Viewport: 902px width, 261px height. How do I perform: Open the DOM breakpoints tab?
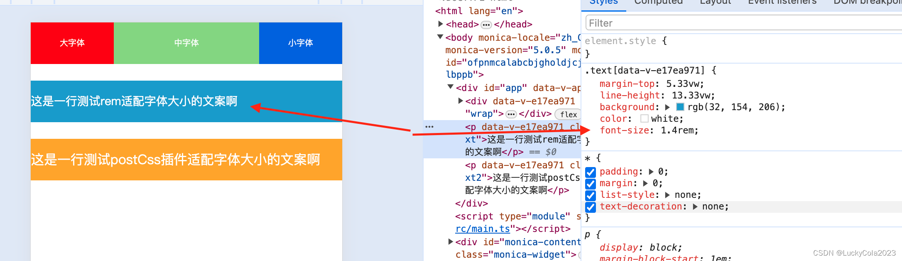868,2
